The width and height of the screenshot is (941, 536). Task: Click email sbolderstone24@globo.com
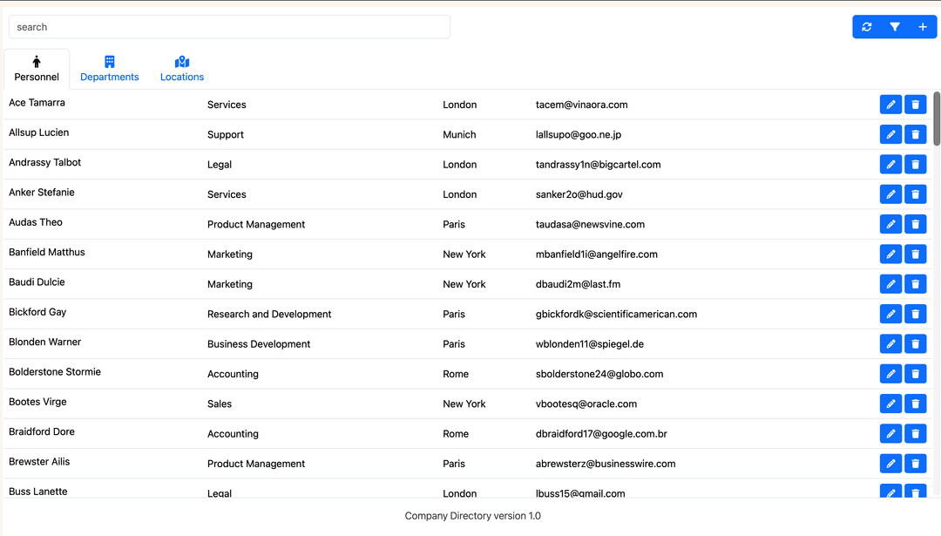coord(599,374)
